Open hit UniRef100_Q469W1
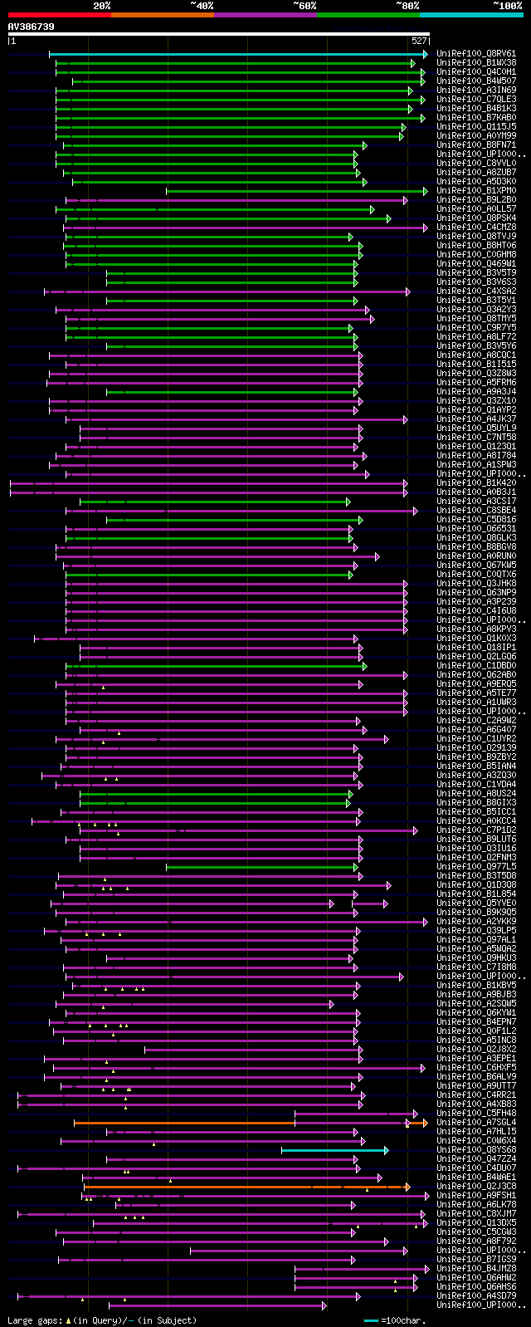531x1327 pixels. [476, 264]
